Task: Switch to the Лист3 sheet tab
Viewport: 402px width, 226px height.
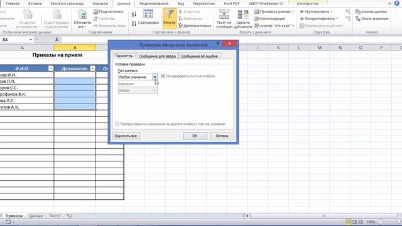Action: click(55, 216)
